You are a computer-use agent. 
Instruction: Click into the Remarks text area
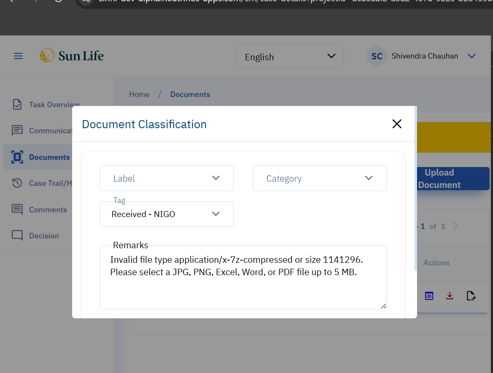click(243, 277)
